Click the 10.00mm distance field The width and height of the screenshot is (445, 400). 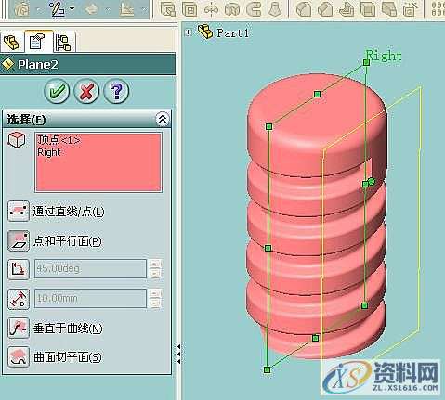click(x=90, y=298)
